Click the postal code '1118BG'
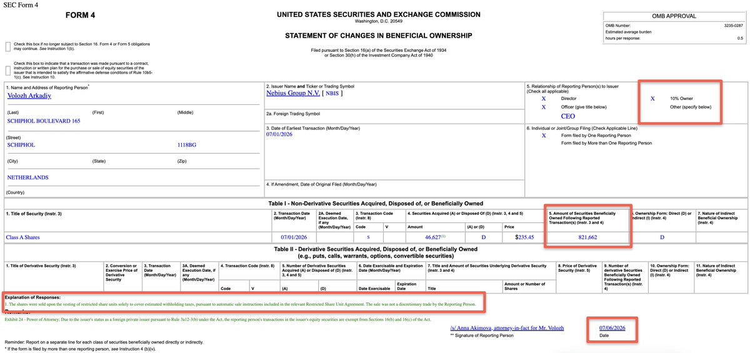 tap(187, 144)
